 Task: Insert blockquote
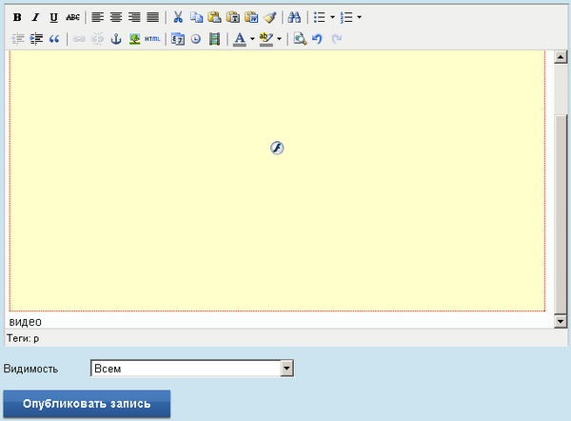(x=54, y=39)
